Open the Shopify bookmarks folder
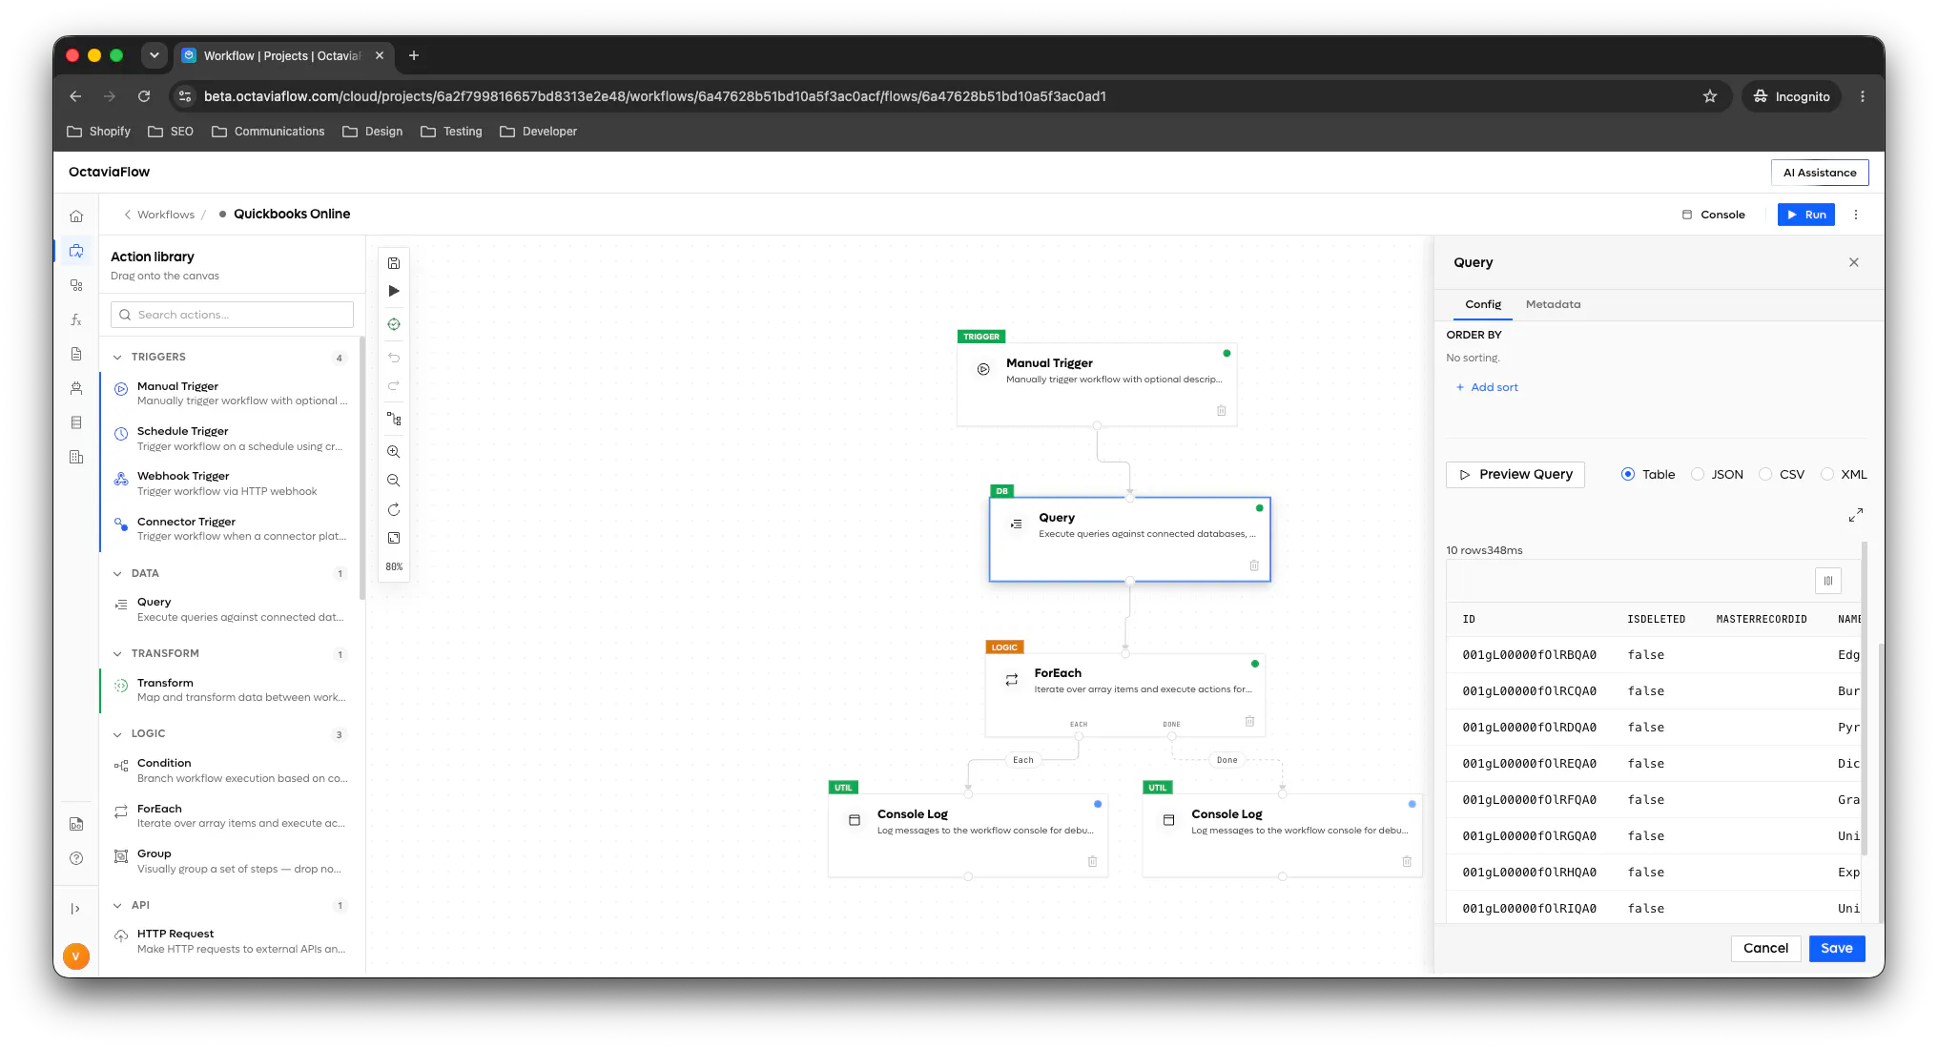This screenshot has height=1048, width=1938. [x=99, y=132]
